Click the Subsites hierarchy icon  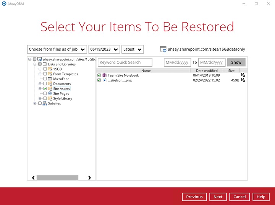coord(45,103)
